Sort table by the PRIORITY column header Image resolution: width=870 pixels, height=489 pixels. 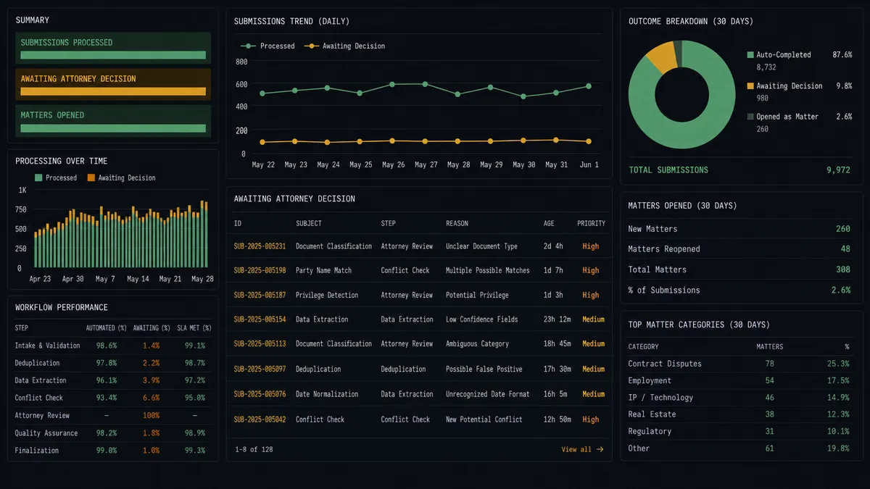tap(591, 223)
